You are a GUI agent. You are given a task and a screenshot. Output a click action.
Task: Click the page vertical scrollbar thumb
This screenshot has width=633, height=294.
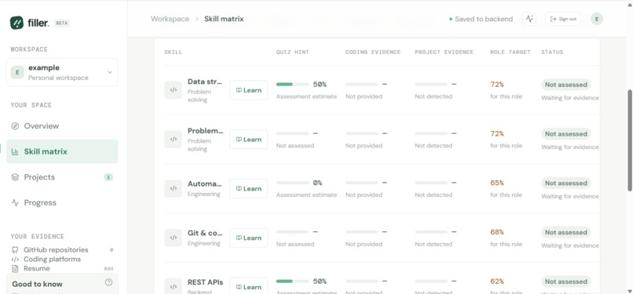[630, 140]
